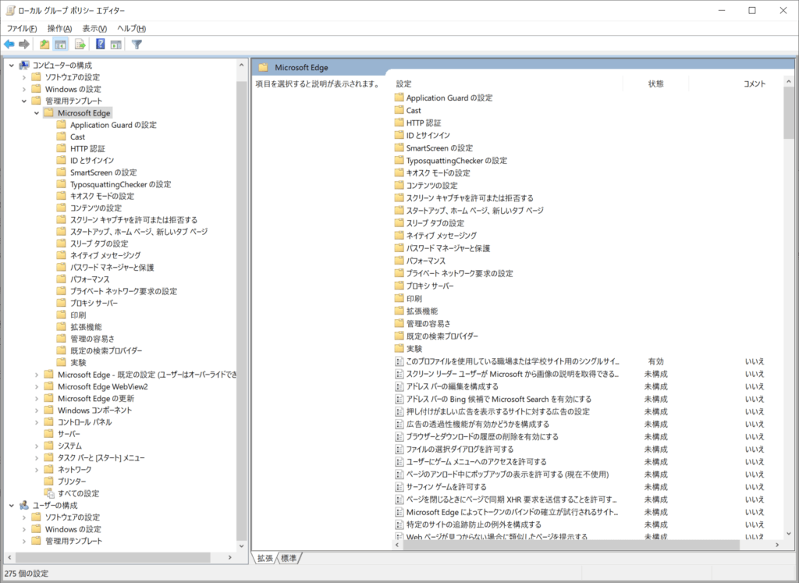Switch to the 拡張 tab
The height and width of the screenshot is (583, 799).
click(x=265, y=559)
